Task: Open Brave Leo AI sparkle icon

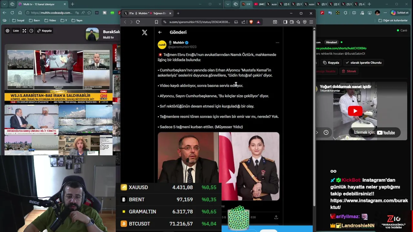Action: pos(298,22)
